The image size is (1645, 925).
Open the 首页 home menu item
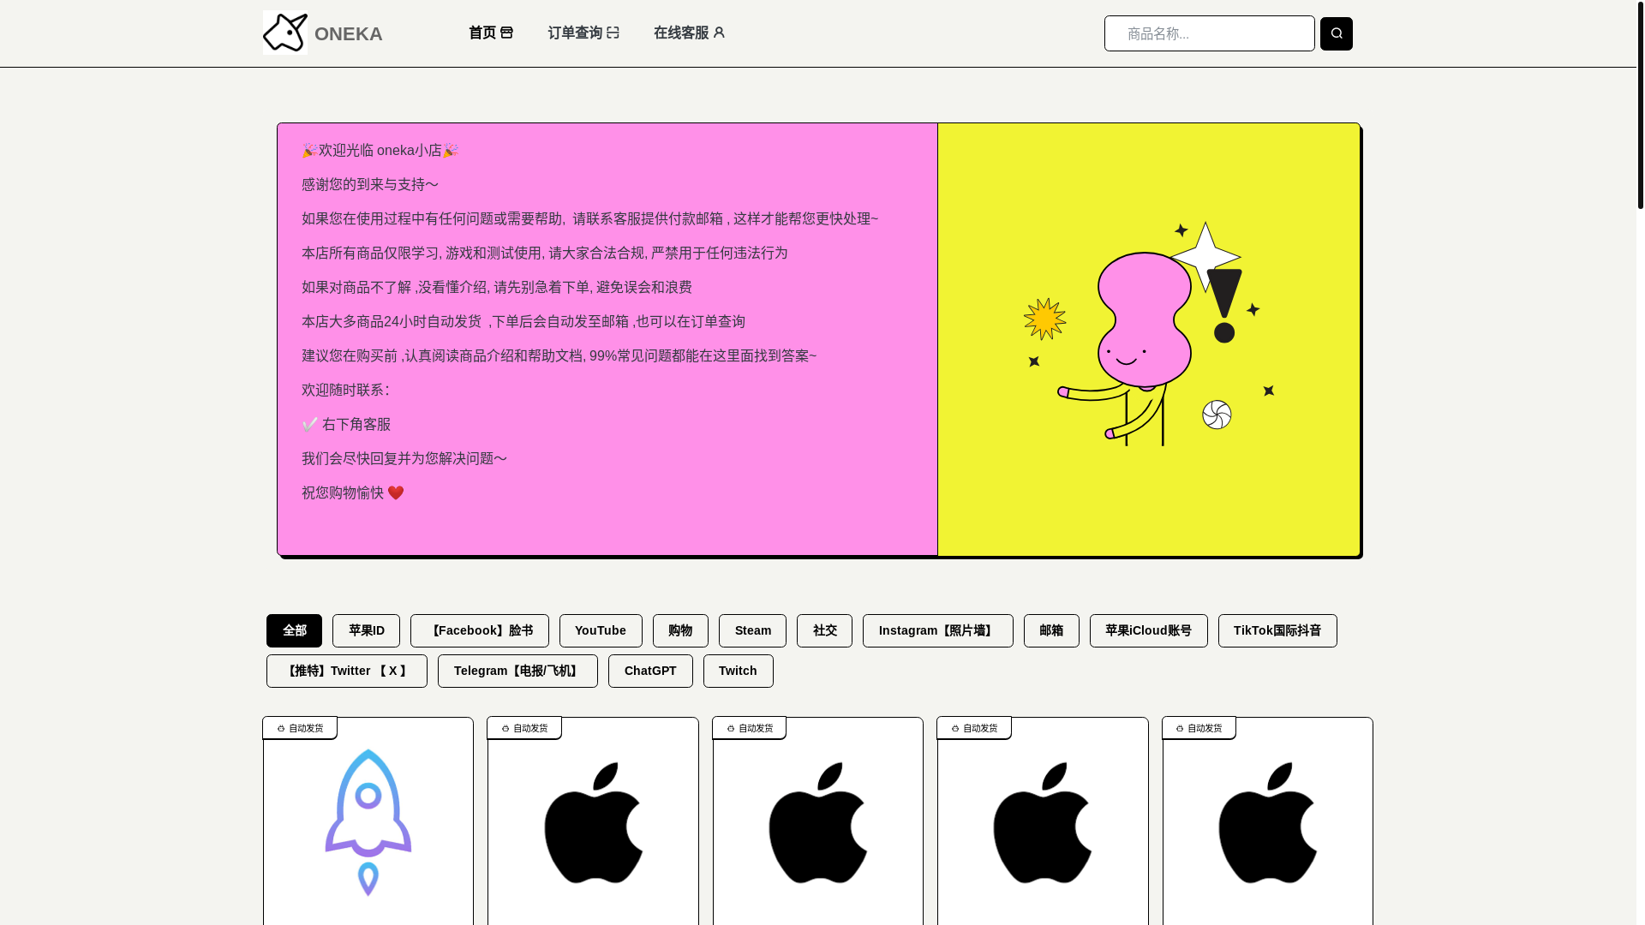click(491, 33)
